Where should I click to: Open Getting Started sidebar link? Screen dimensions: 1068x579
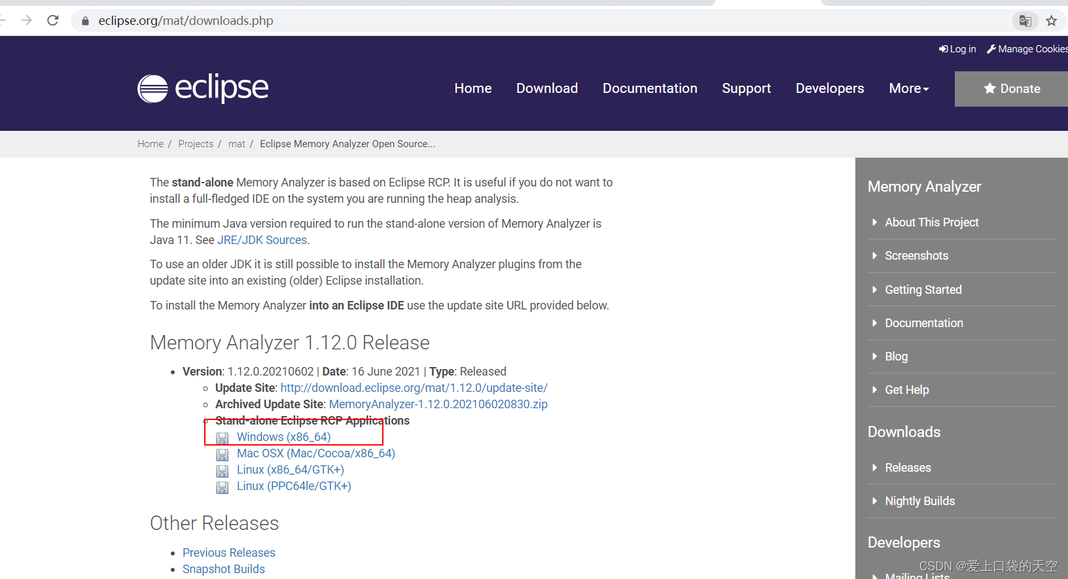923,289
